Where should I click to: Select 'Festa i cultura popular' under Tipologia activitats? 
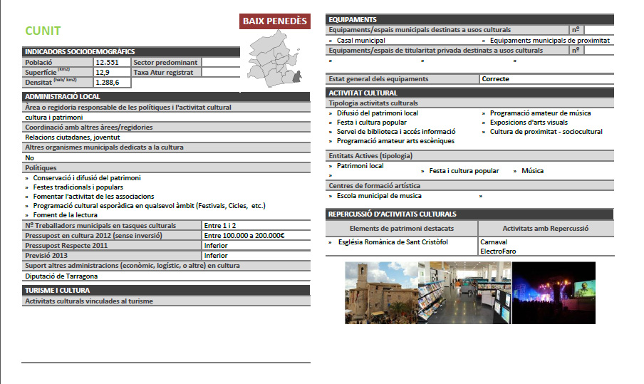[x=372, y=123]
